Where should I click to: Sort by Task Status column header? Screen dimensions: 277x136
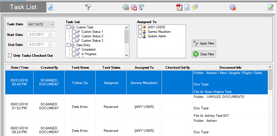pos(111,67)
